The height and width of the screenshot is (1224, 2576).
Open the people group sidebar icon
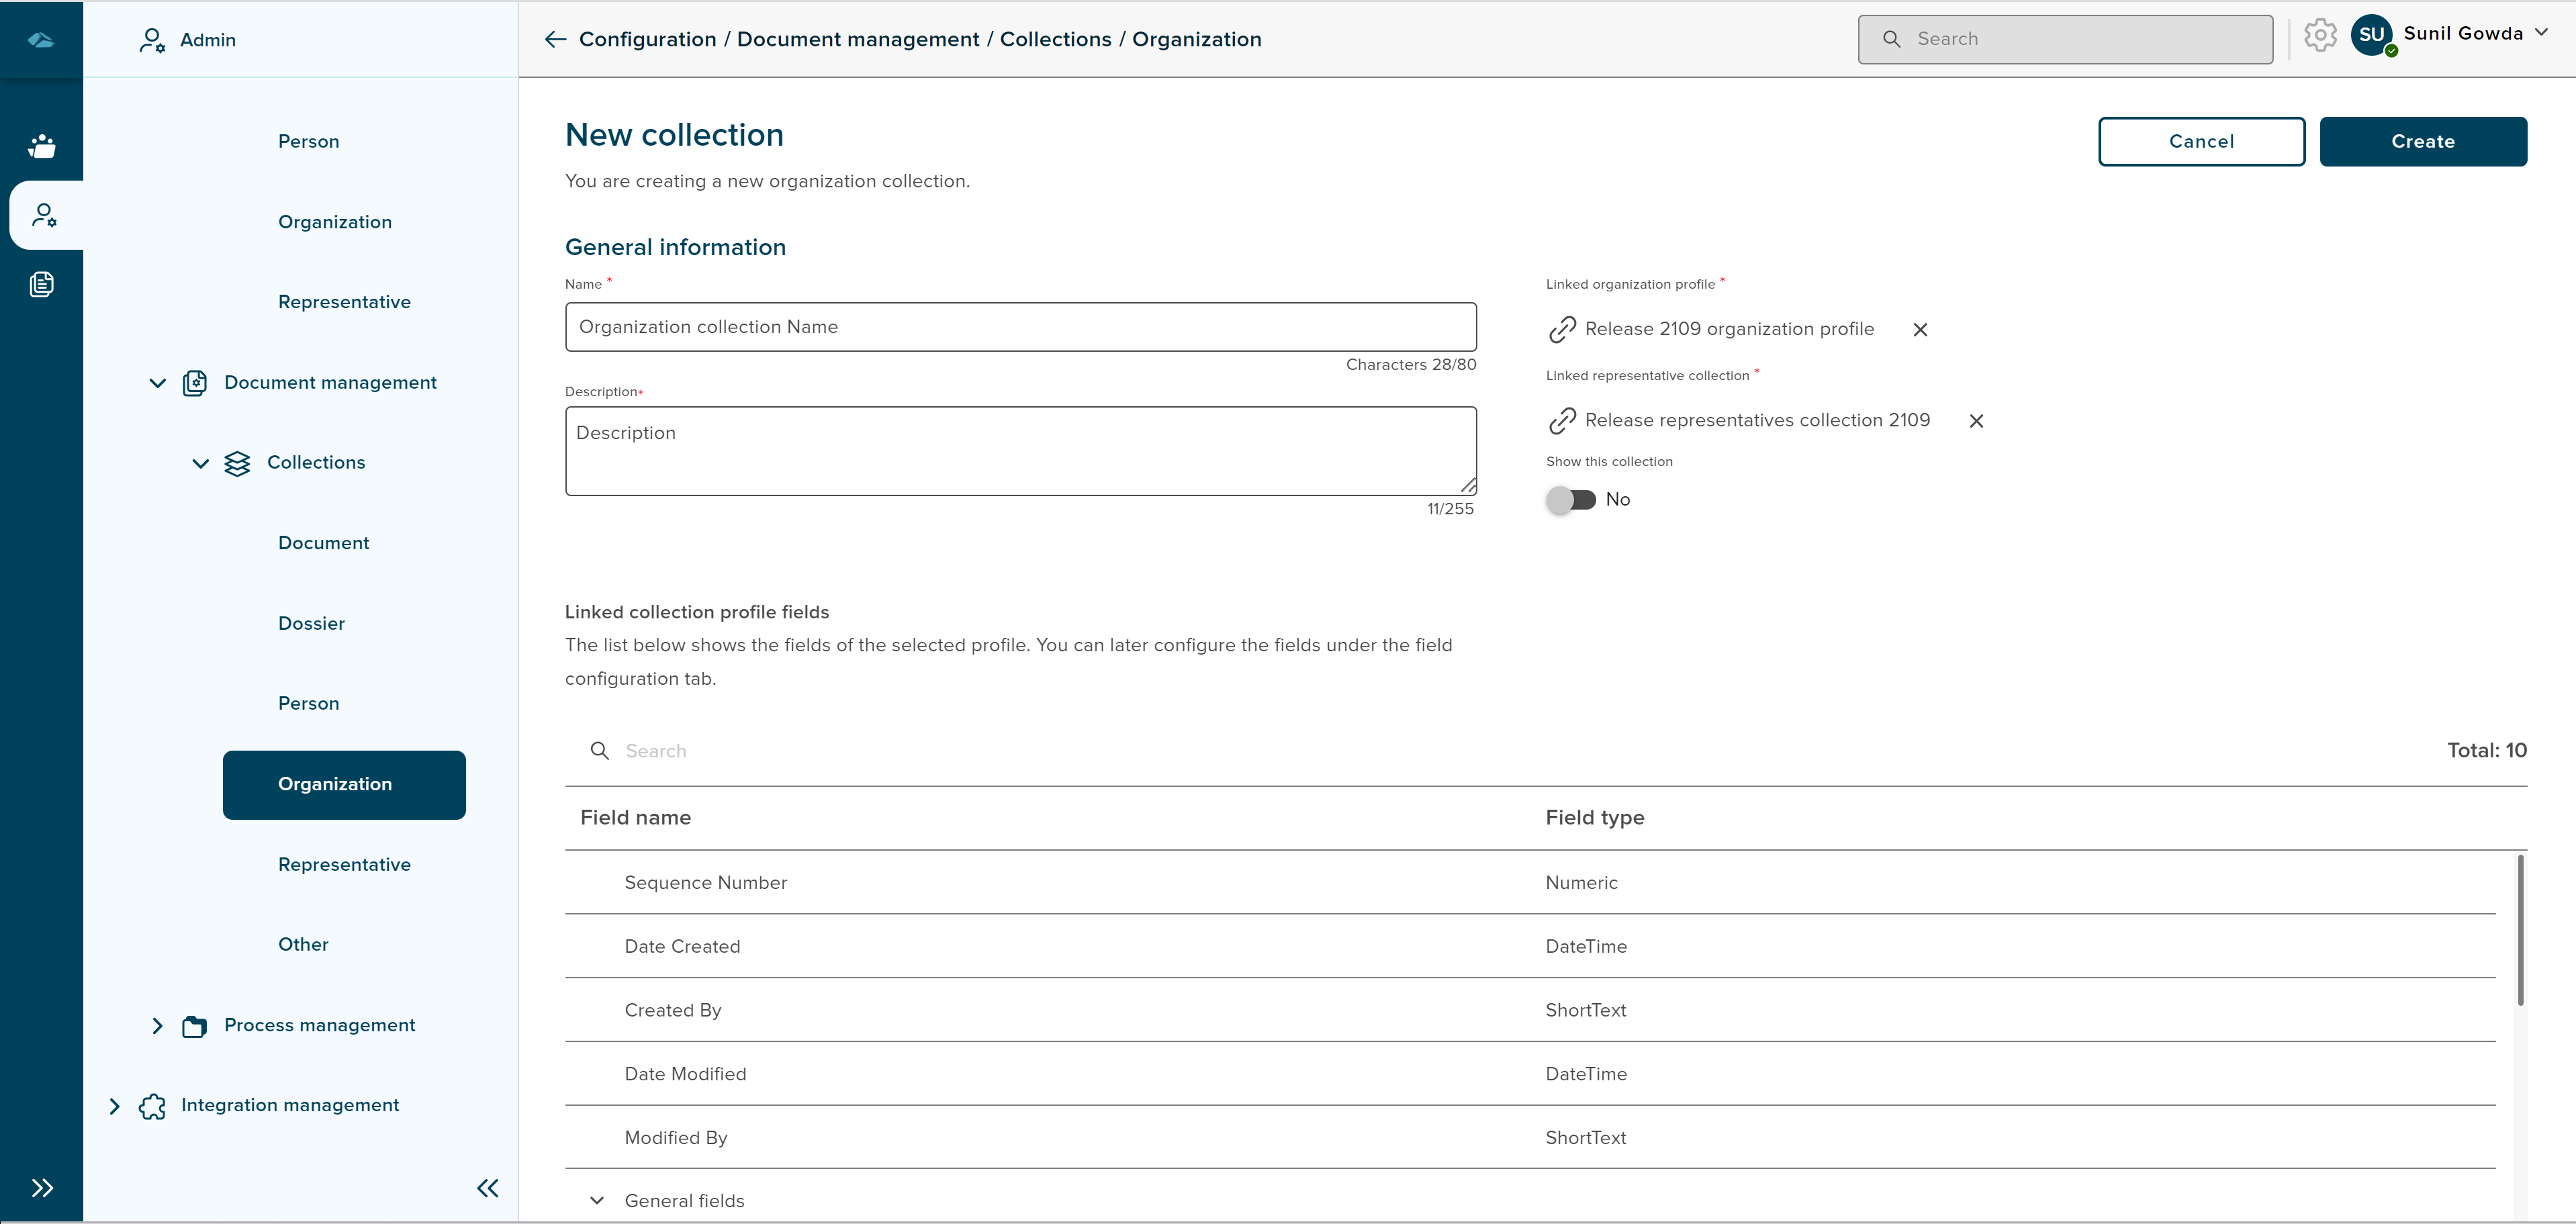point(42,146)
